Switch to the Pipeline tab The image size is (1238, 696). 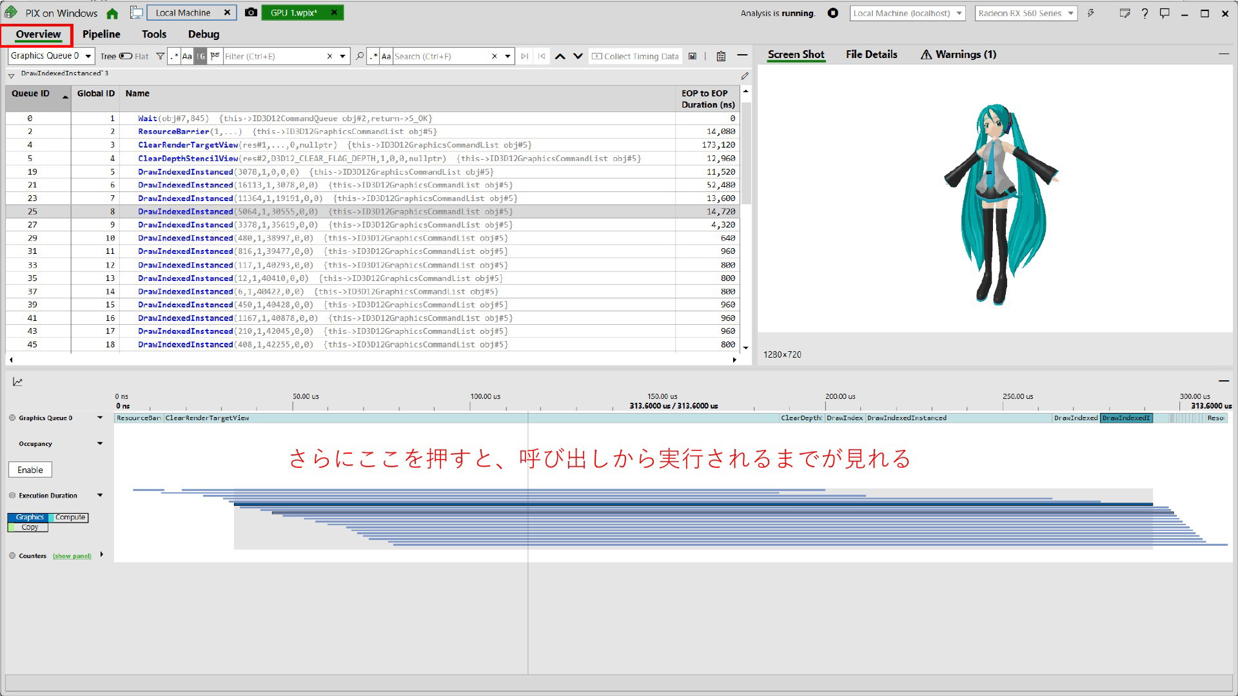pos(101,35)
